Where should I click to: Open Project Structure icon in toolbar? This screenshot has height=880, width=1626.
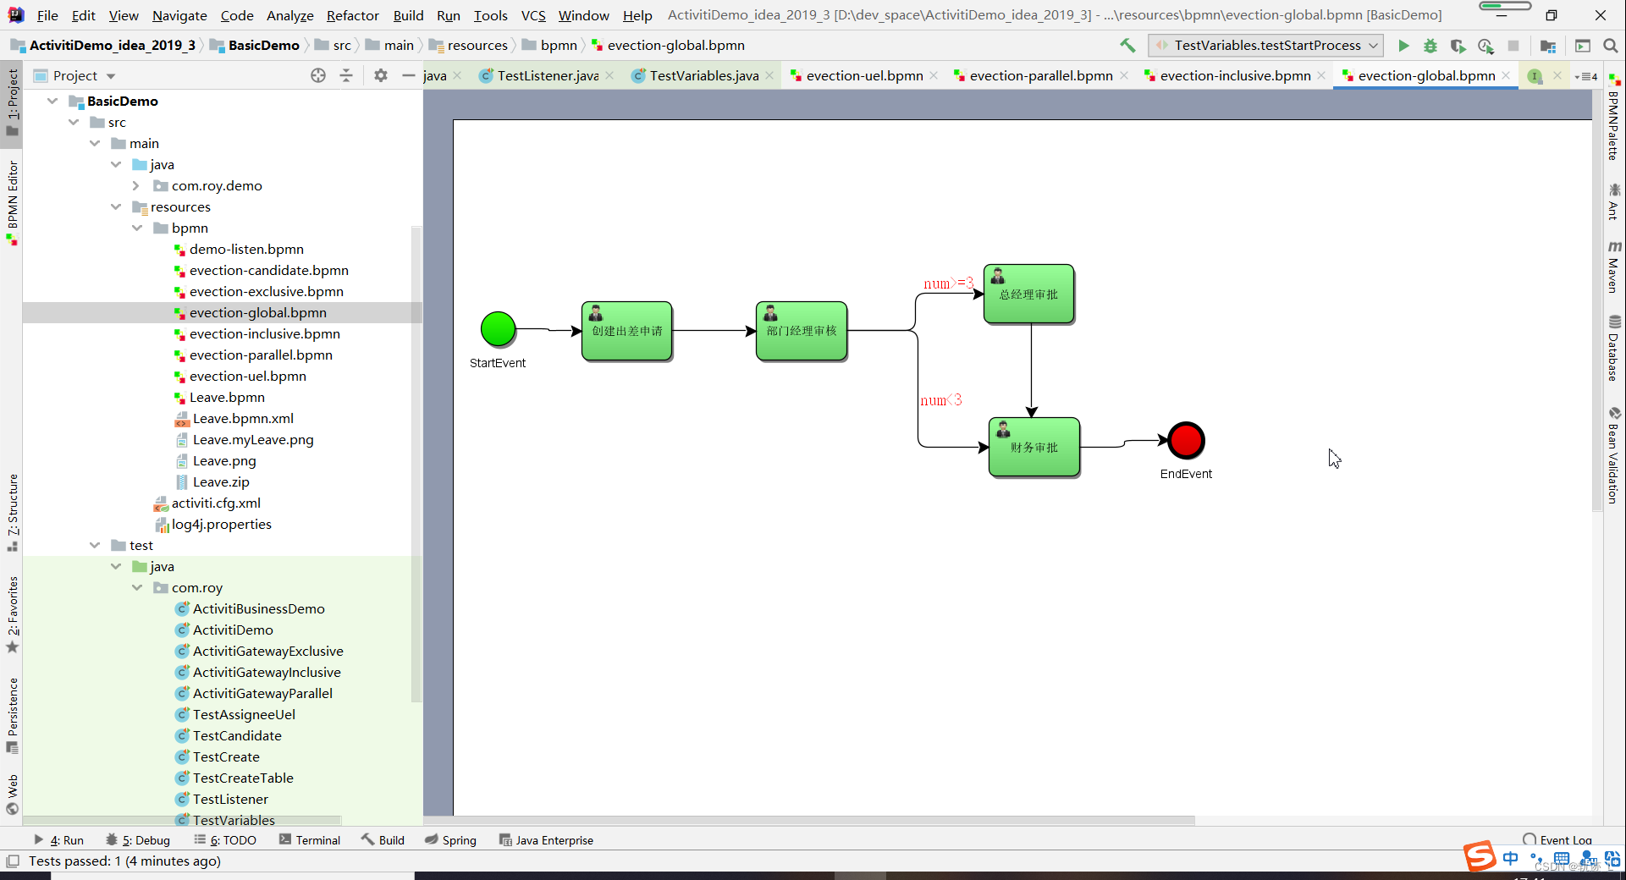click(x=1548, y=46)
